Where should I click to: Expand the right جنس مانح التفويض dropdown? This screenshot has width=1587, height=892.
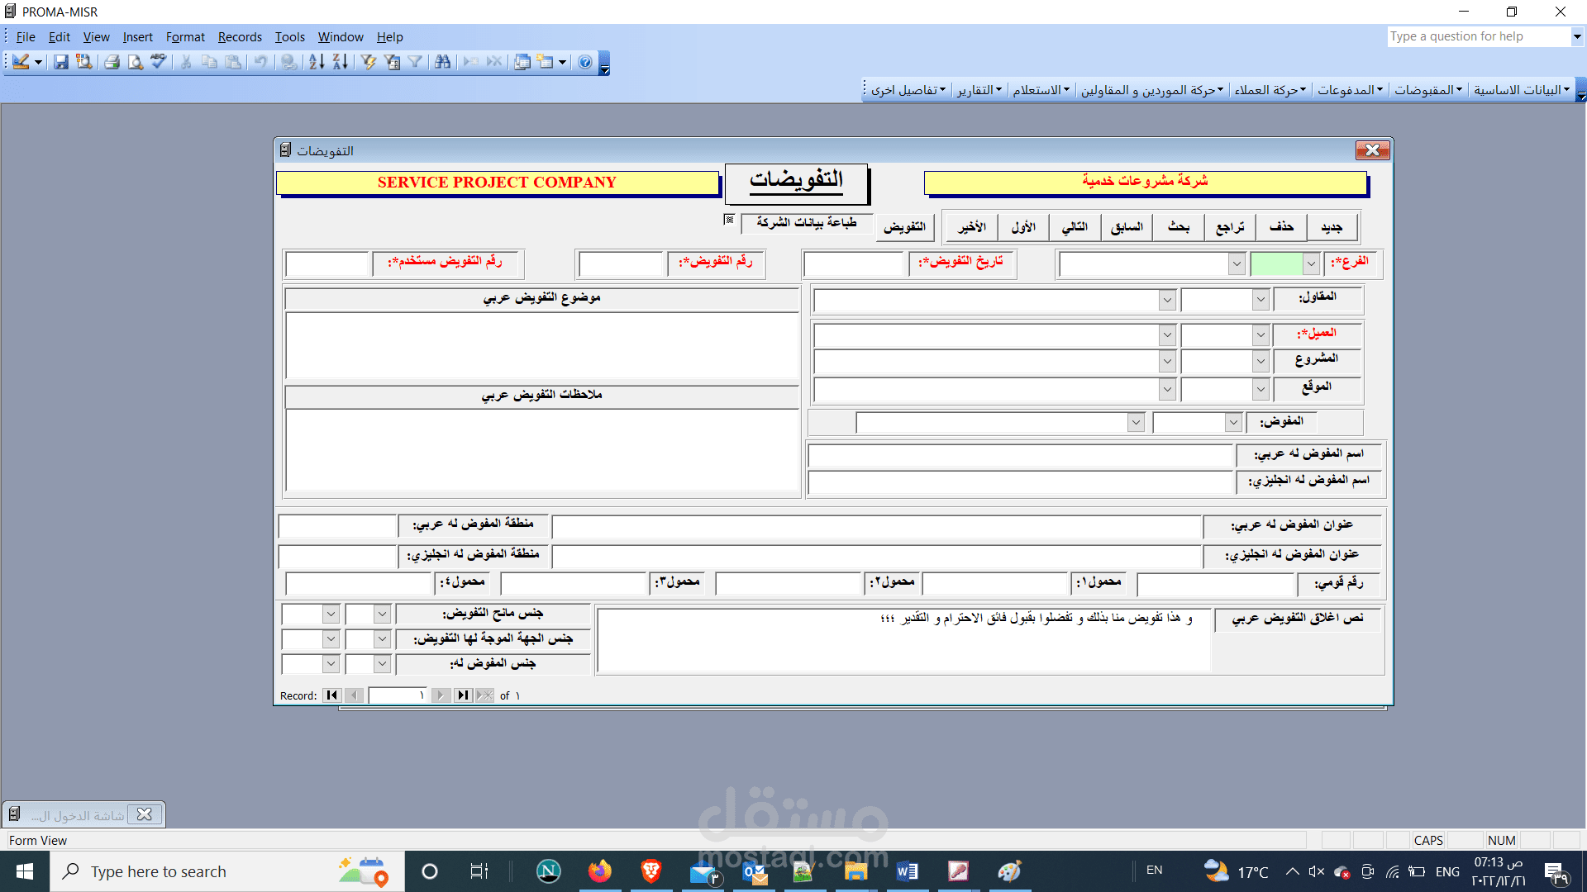pos(382,614)
